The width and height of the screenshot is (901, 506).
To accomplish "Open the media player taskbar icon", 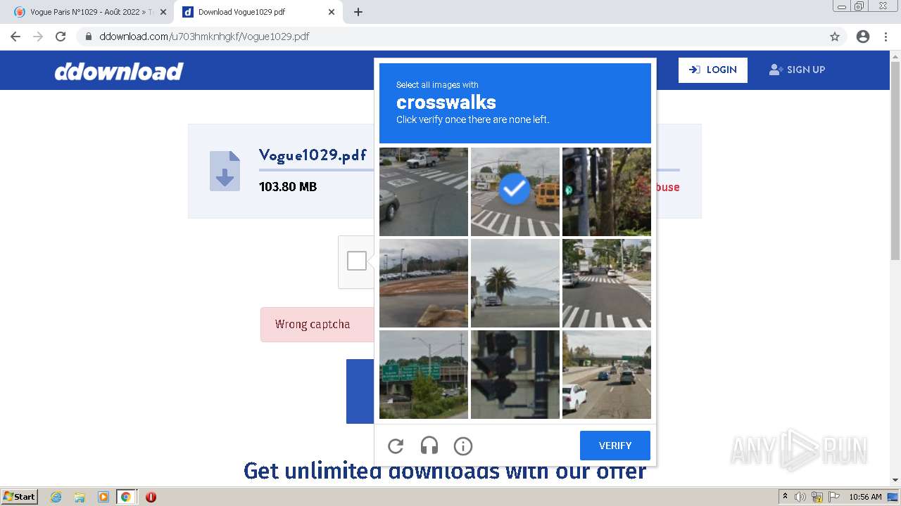I will point(103,497).
